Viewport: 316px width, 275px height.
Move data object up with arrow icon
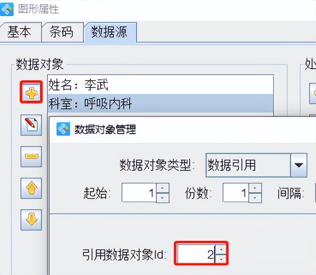tap(31, 188)
